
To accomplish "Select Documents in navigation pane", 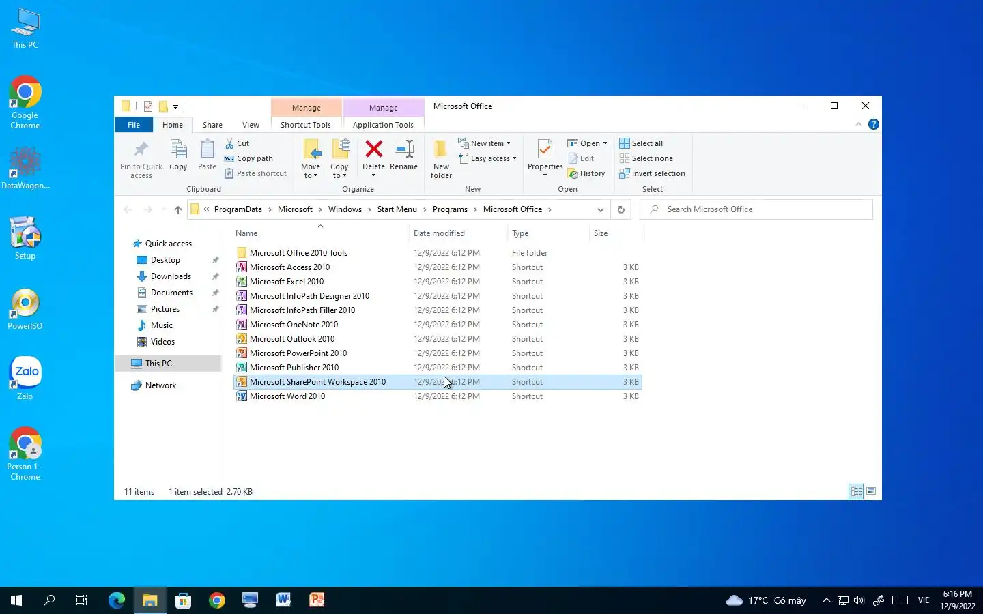I will [171, 293].
